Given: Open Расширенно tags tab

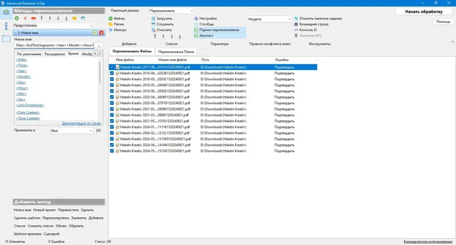Looking at the screenshot, I should (x=55, y=54).
